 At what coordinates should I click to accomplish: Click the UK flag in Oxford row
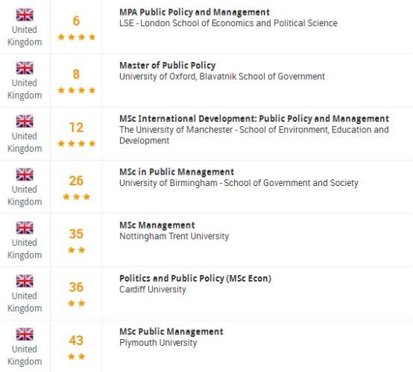25,68
